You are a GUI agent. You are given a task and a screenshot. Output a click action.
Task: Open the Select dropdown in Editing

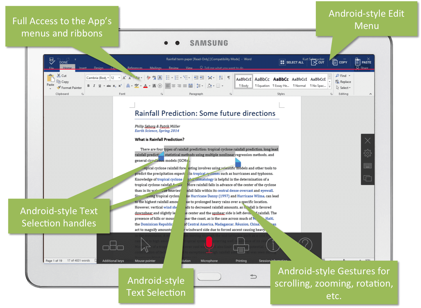(343, 88)
